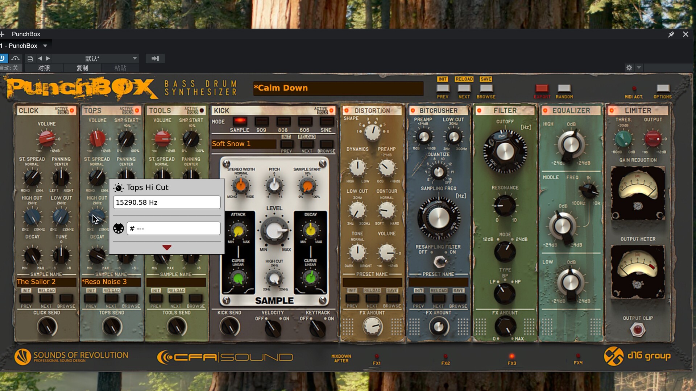Open the gear settings icon
Image resolution: width=696 pixels, height=391 pixels.
click(629, 68)
